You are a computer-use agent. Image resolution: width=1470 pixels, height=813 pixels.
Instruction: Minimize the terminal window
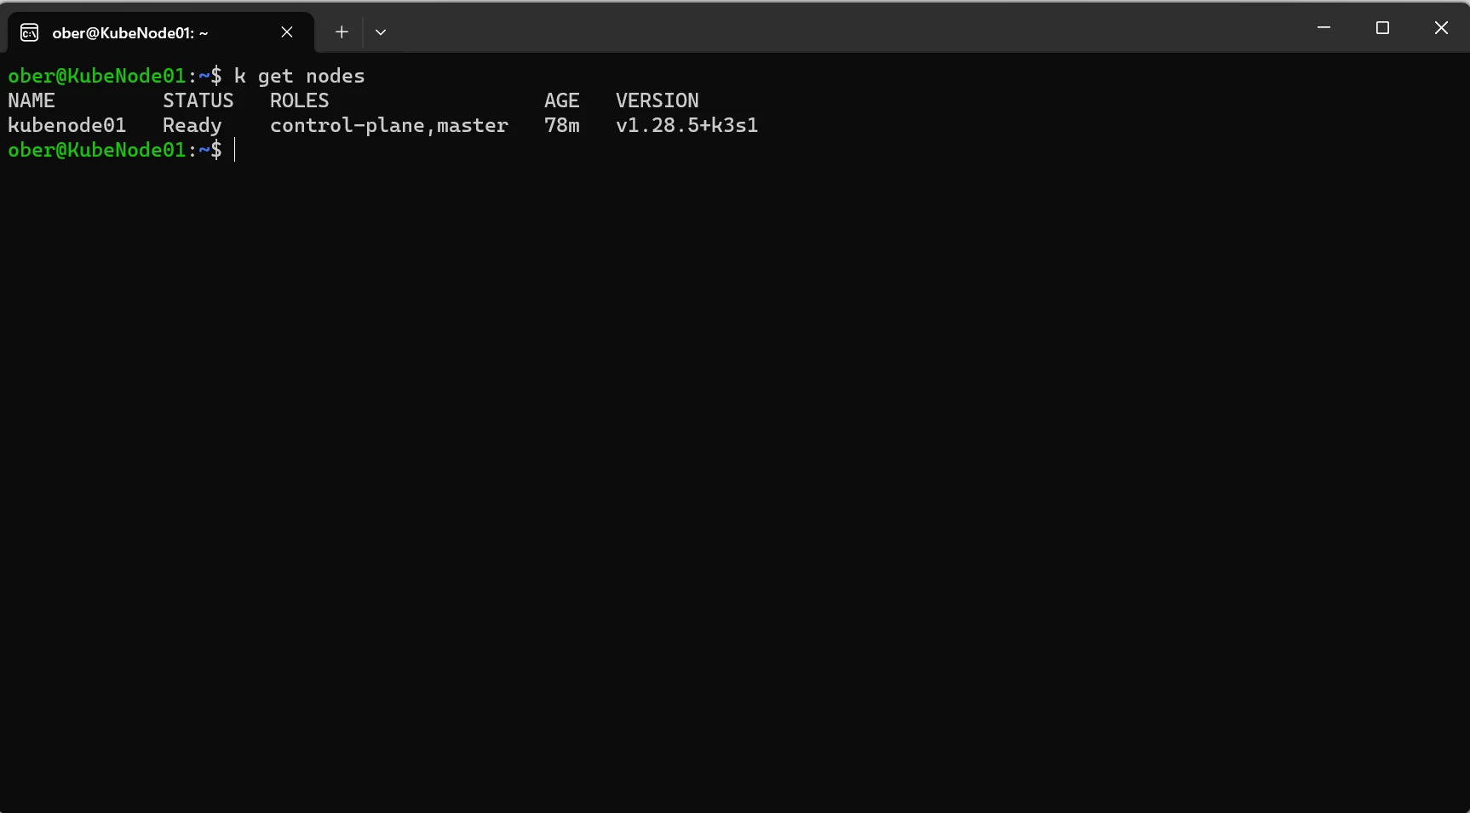pos(1324,28)
